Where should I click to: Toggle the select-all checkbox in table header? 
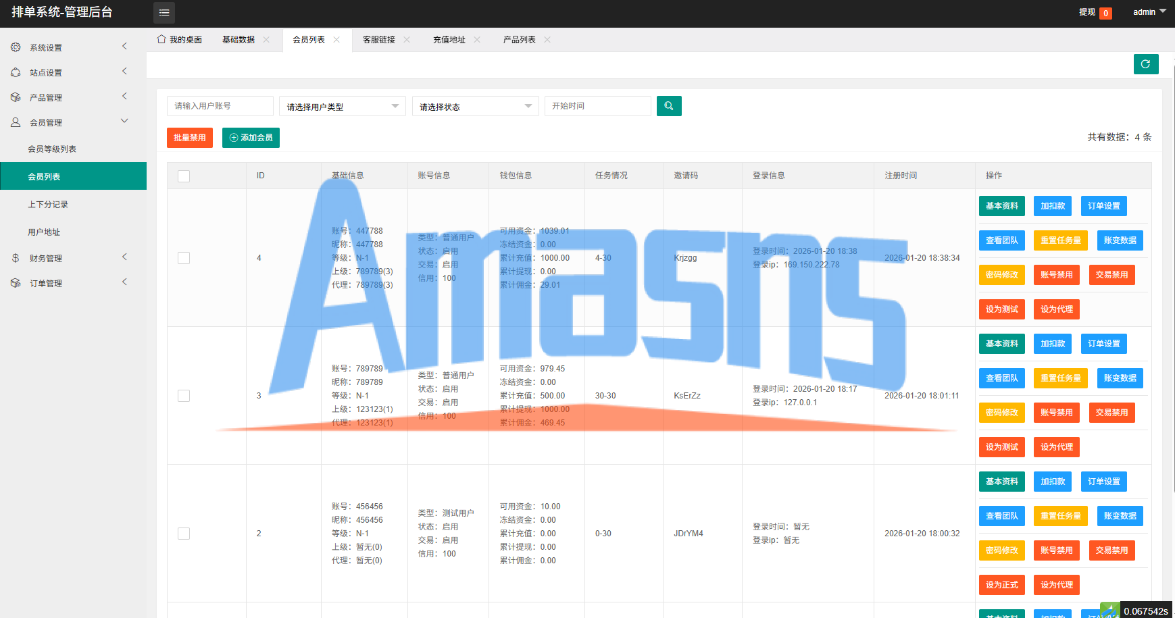184,176
